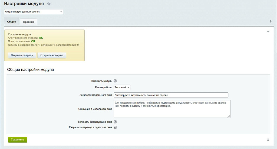
Task: Click the Состояние модуля status panel title
Action: pyautogui.click(x=19, y=34)
